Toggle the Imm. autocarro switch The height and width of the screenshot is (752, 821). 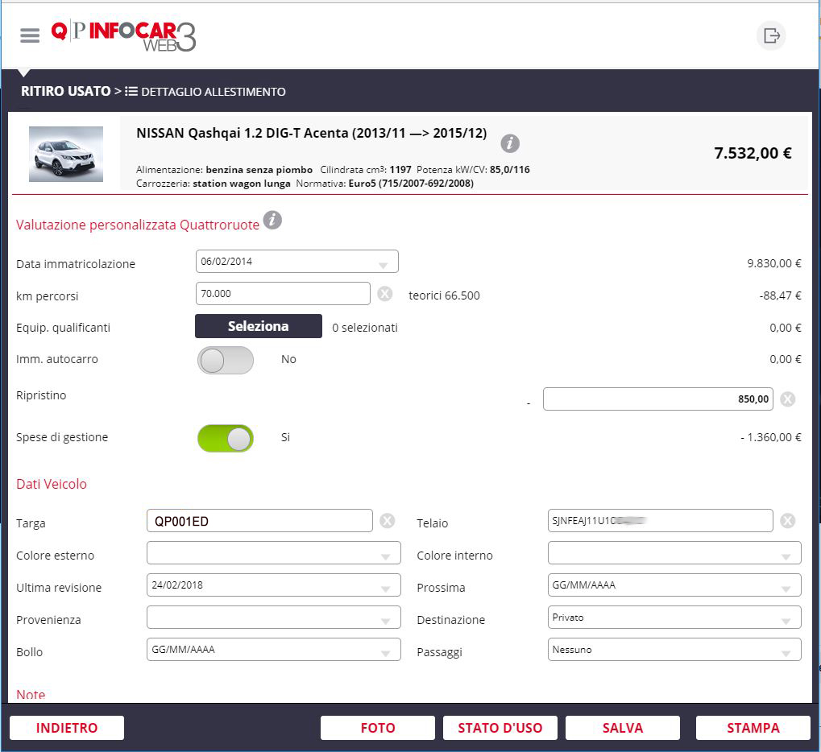tap(225, 360)
